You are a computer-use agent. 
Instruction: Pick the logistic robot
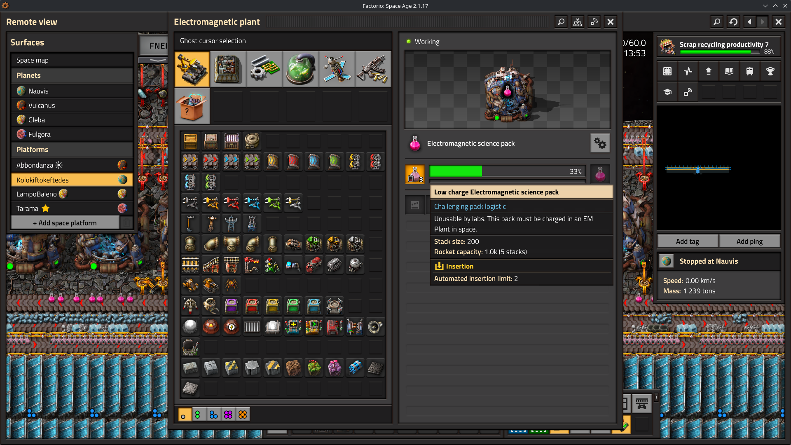tap(190, 306)
